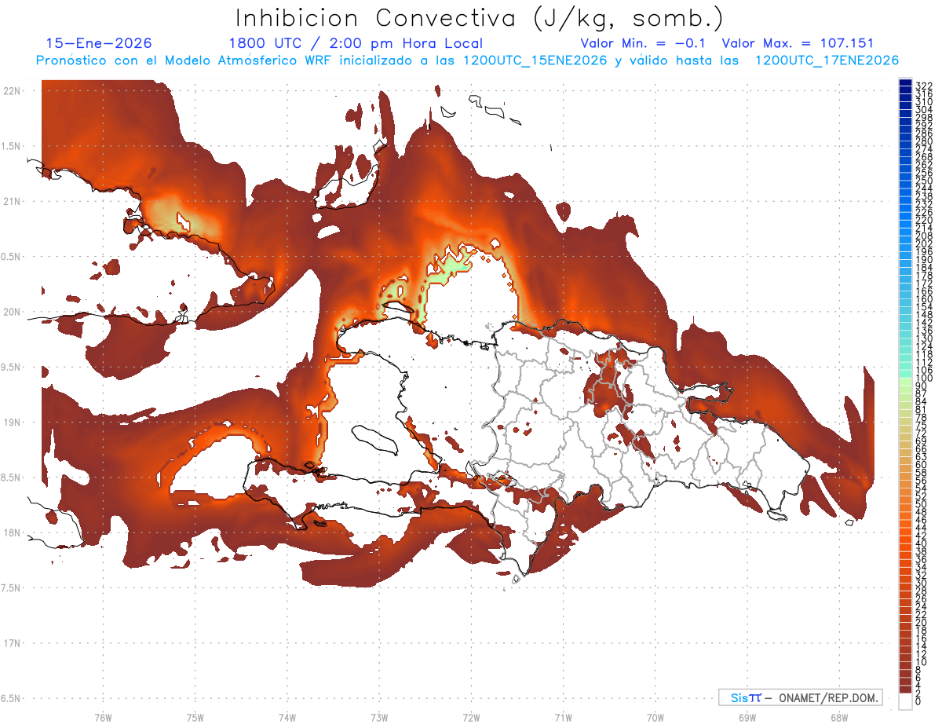This screenshot has width=942, height=728.
Task: Click the '74W' longitude label
Action: pos(287,717)
